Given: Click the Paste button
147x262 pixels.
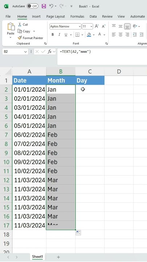Looking at the screenshot, I should point(11,31).
